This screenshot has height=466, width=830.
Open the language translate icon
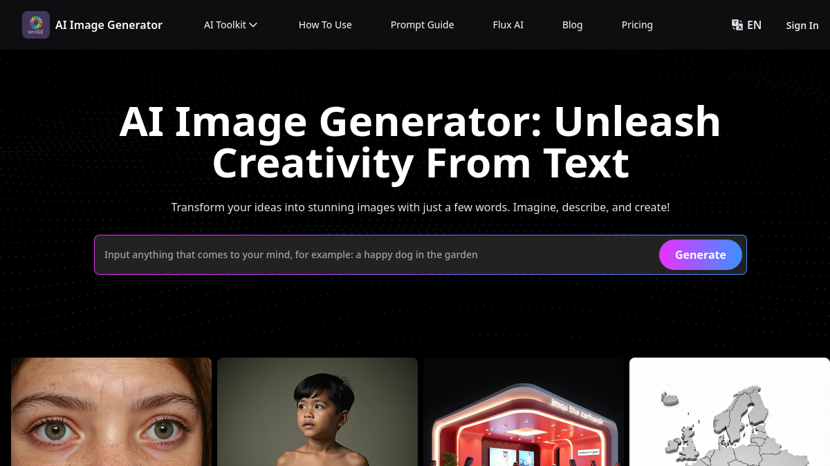pyautogui.click(x=737, y=25)
